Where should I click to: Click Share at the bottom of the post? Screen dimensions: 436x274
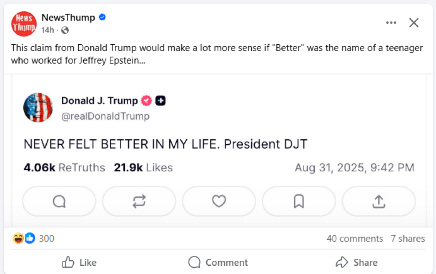click(x=357, y=263)
